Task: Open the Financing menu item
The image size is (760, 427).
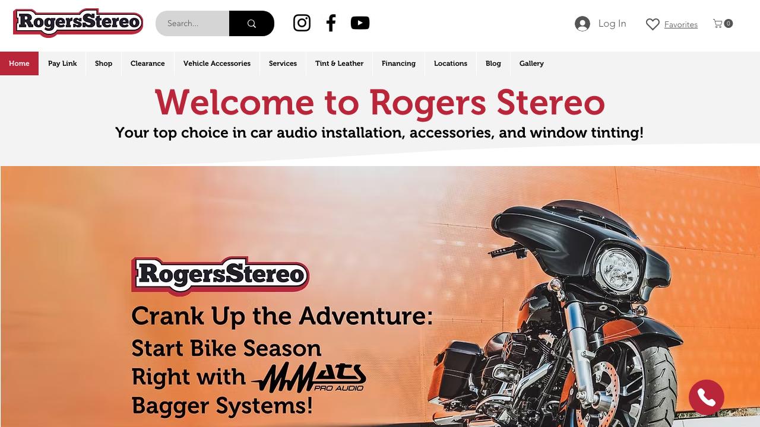Action: pos(398,63)
